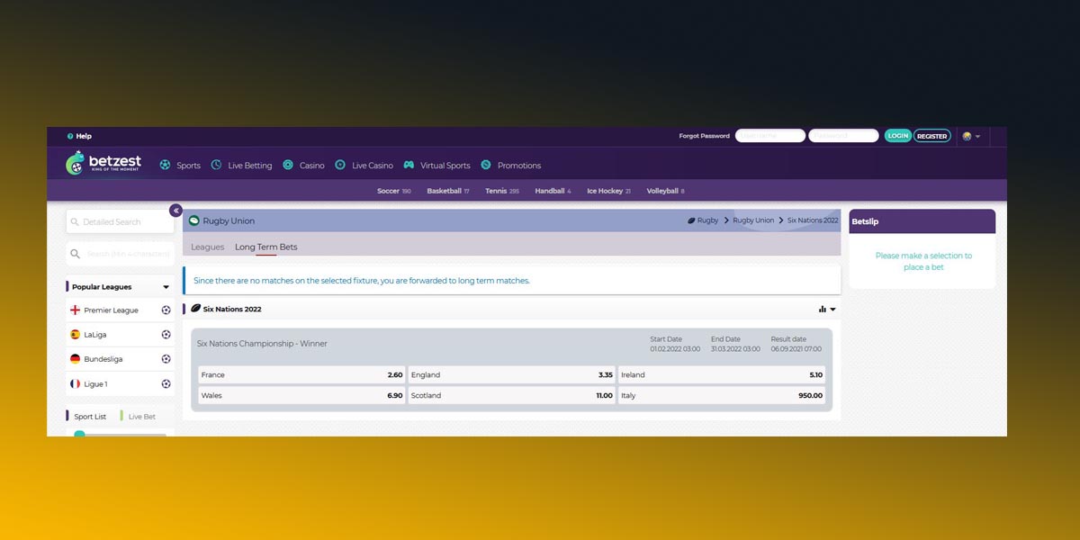Go to Handball in the sports bar
Image resolution: width=1080 pixels, height=540 pixels.
coord(553,191)
